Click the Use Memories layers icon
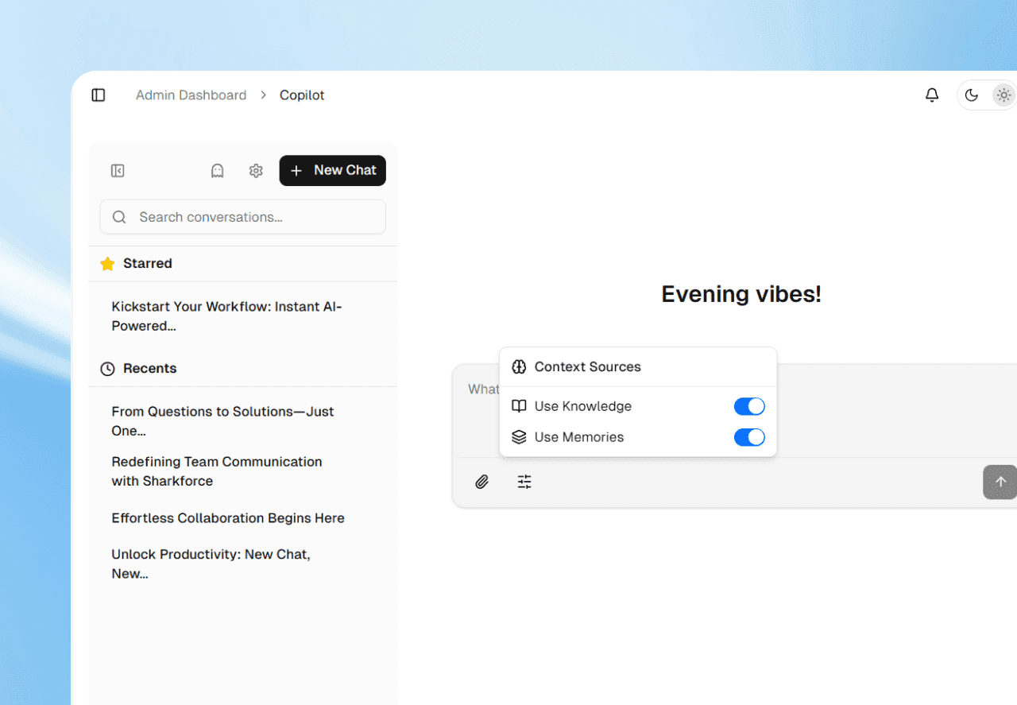 (519, 437)
